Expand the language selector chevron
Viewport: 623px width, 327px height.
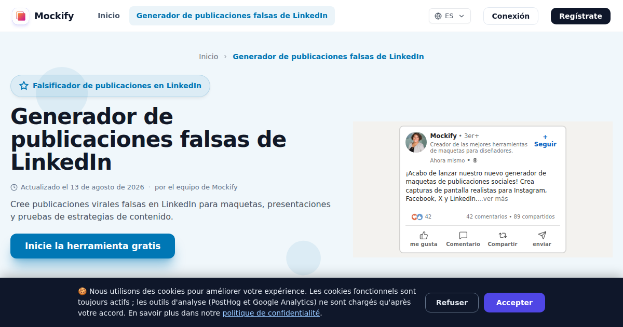(x=462, y=16)
